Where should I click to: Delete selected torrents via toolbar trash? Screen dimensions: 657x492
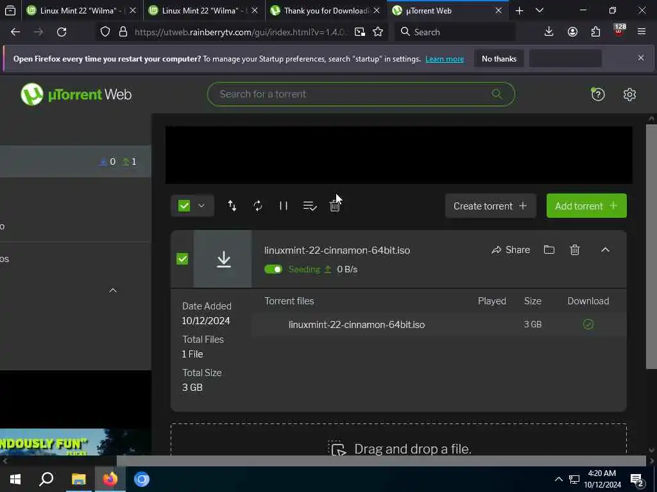point(334,206)
